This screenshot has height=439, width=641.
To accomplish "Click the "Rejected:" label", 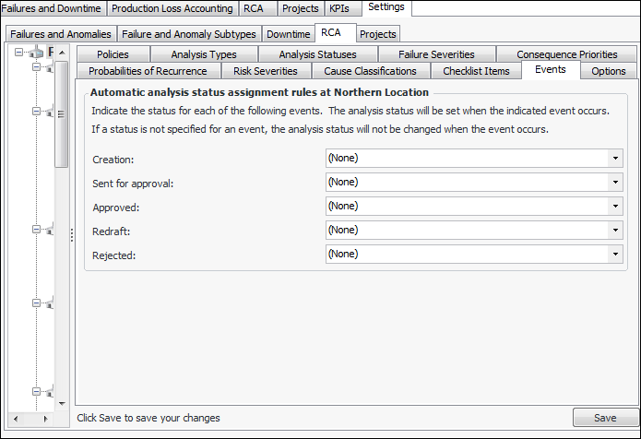I will click(114, 255).
